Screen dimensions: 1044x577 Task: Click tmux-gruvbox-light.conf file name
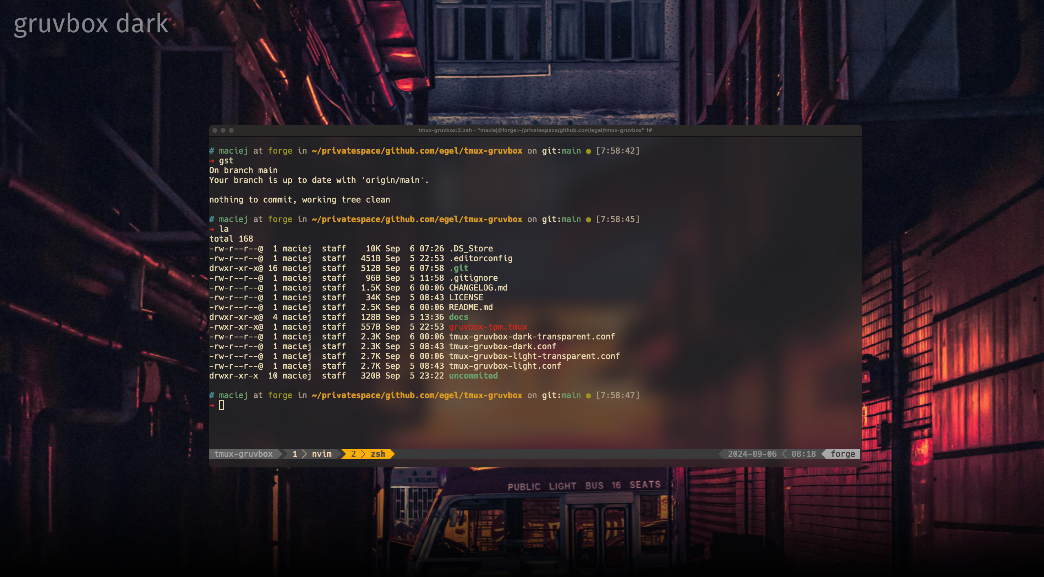(505, 366)
